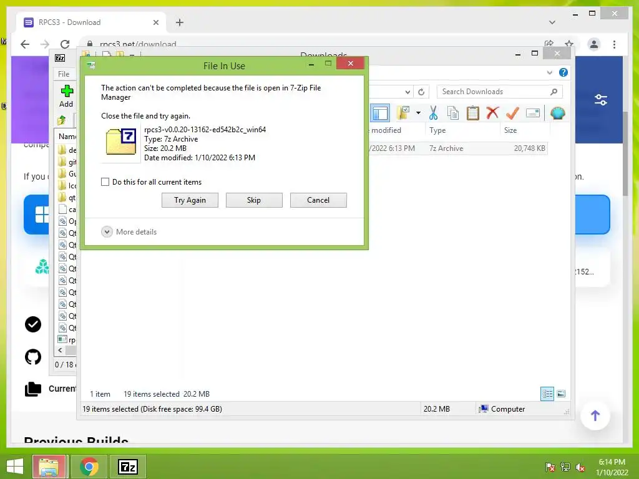
Task: Click the GitHub icon on the webpage
Action: click(33, 357)
